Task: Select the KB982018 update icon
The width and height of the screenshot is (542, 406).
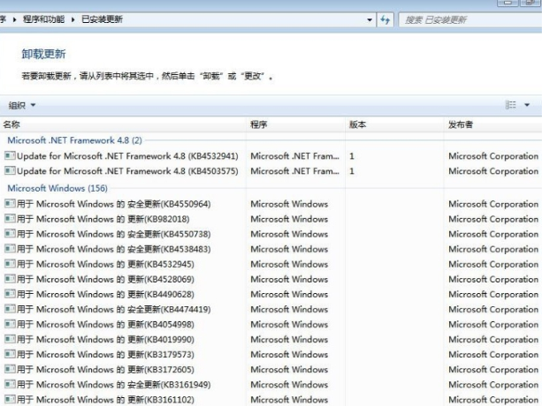Action: 10,219
